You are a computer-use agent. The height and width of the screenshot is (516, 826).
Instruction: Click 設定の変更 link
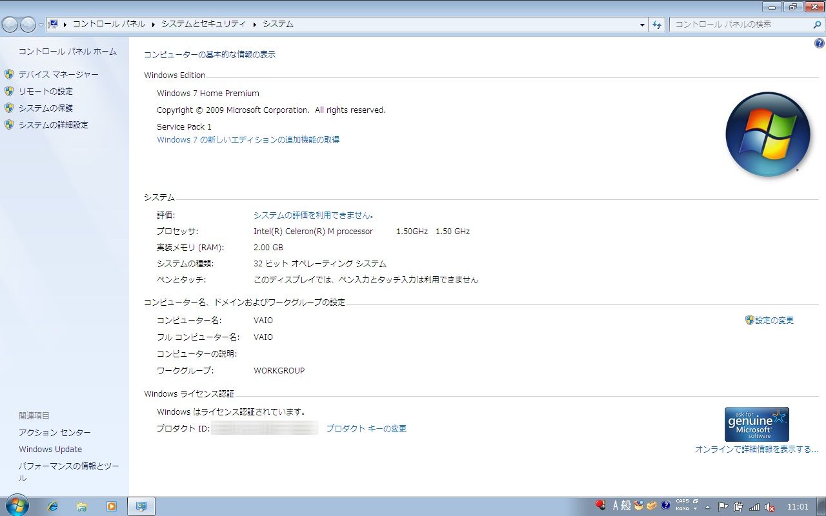pyautogui.click(x=774, y=320)
